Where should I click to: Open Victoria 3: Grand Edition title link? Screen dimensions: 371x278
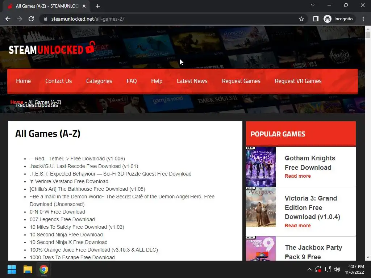coord(312,207)
